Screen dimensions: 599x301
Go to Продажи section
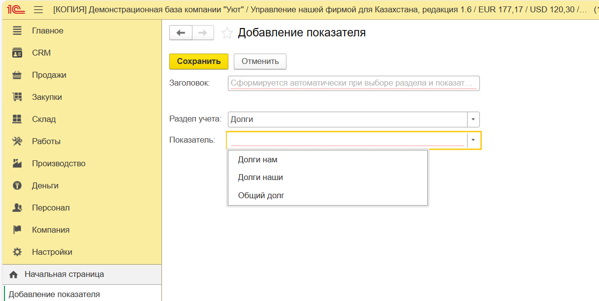pos(49,75)
